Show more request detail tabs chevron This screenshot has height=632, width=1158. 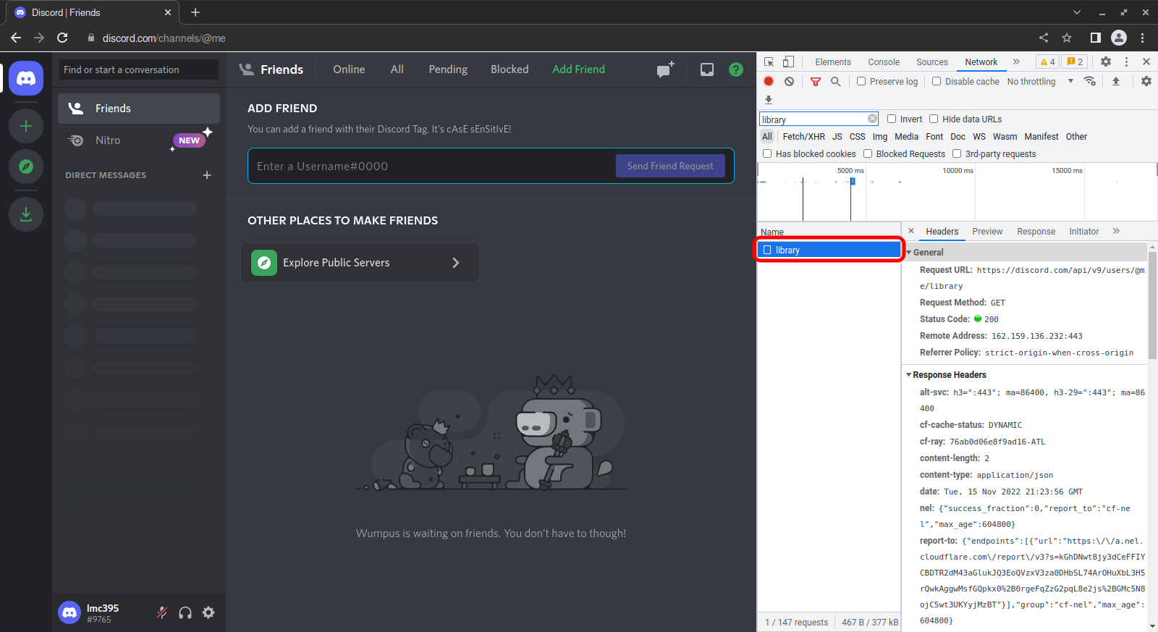(1116, 231)
